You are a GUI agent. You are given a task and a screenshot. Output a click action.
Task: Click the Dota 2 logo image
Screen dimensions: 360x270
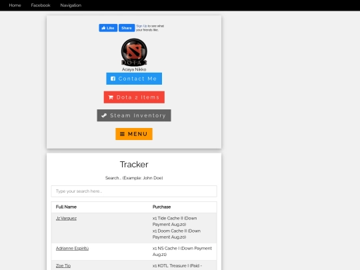coord(134,52)
